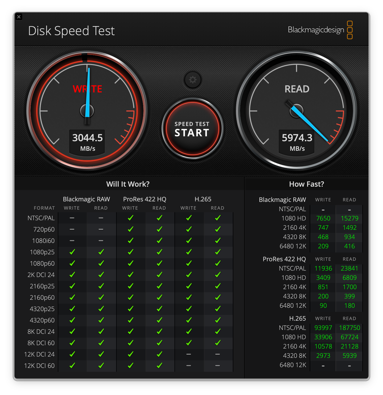Click the 2973 H.265 4320 8K write value

tap(323, 356)
